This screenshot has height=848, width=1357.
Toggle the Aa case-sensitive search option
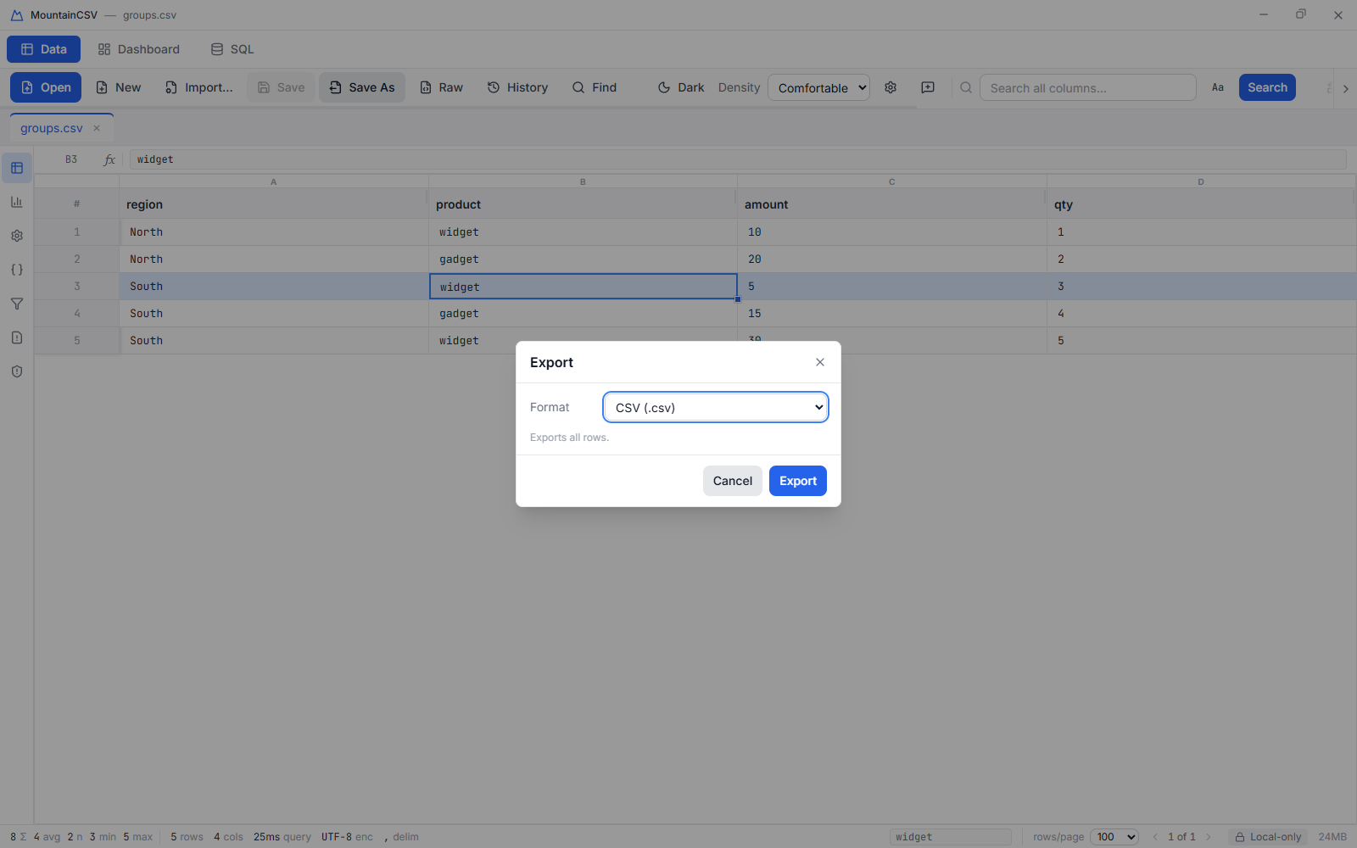click(x=1218, y=87)
